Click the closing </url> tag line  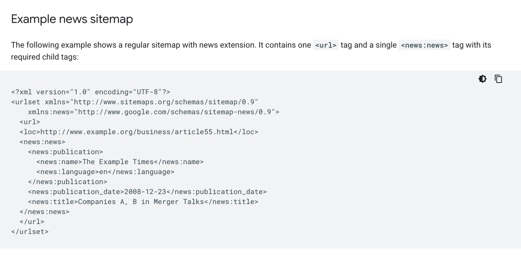coord(32,222)
